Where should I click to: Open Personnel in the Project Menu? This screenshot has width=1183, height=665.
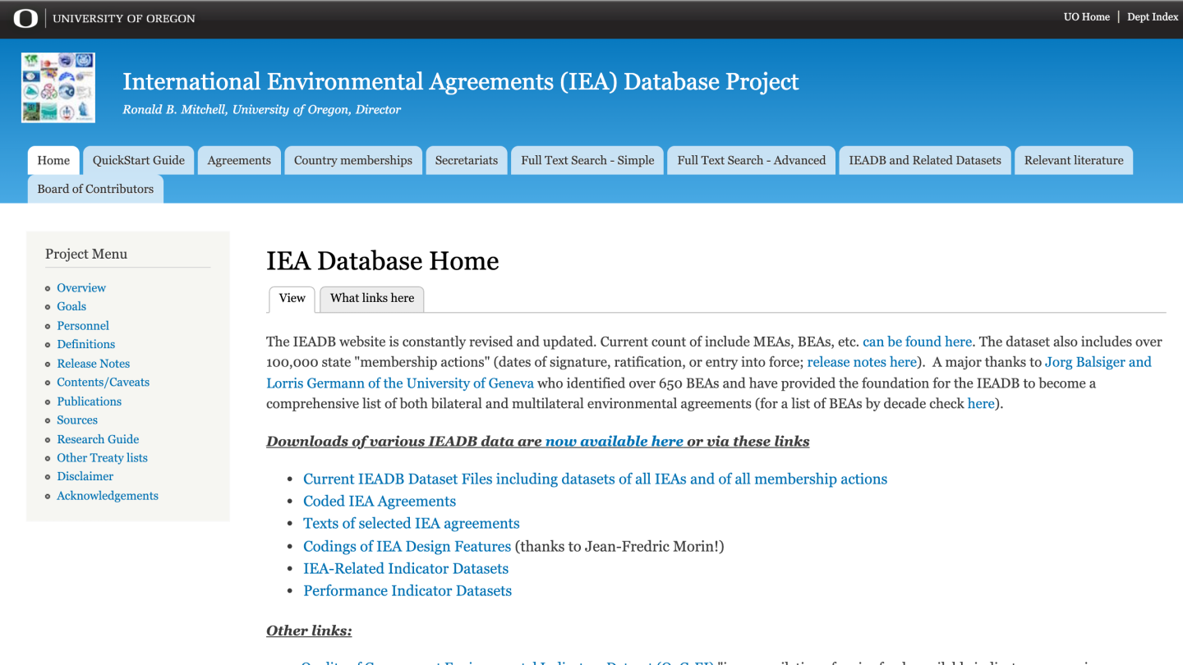coord(83,326)
